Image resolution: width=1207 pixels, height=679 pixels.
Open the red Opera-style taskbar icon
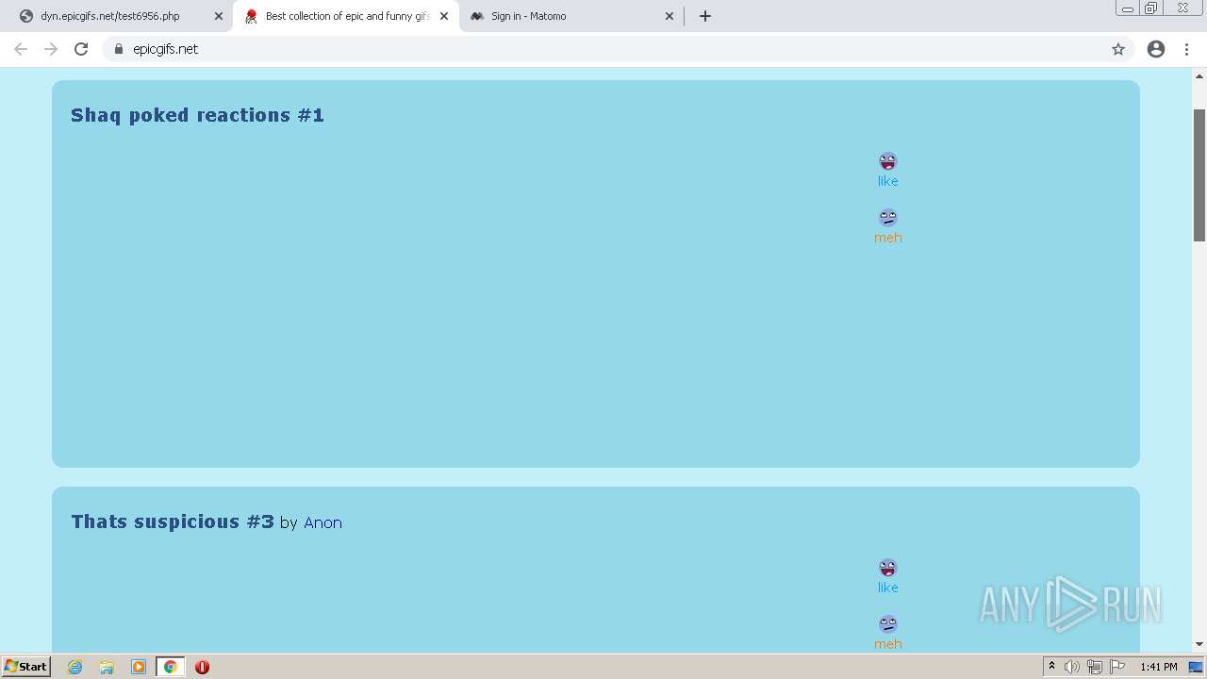[x=202, y=667]
